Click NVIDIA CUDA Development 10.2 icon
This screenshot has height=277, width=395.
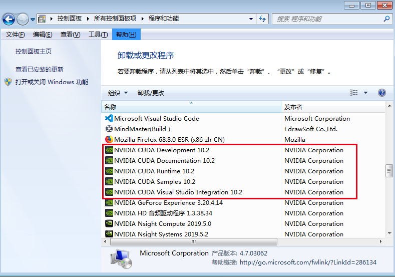coord(109,150)
